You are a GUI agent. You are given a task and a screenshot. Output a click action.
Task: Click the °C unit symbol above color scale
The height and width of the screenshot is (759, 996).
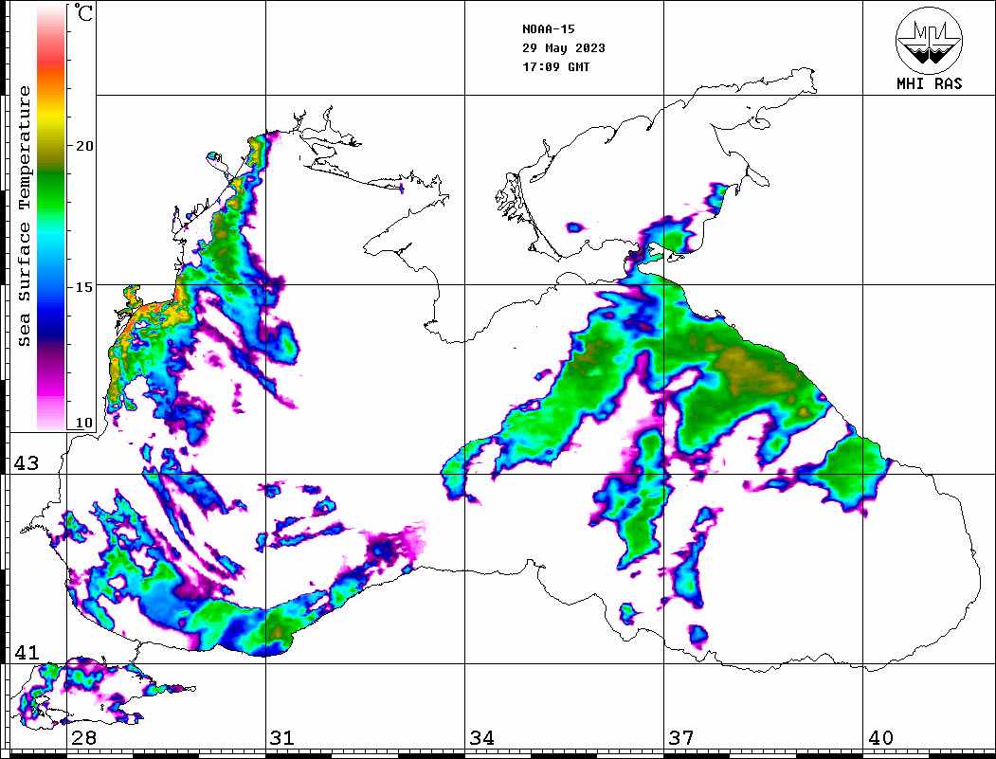pyautogui.click(x=84, y=14)
